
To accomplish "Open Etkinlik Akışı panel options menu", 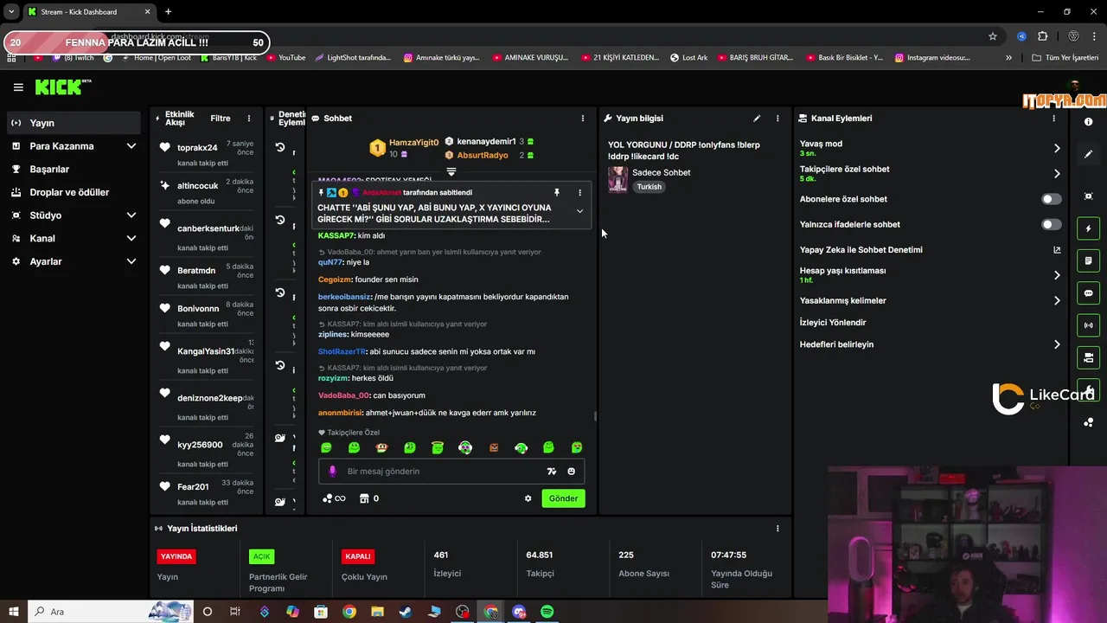I will (249, 119).
